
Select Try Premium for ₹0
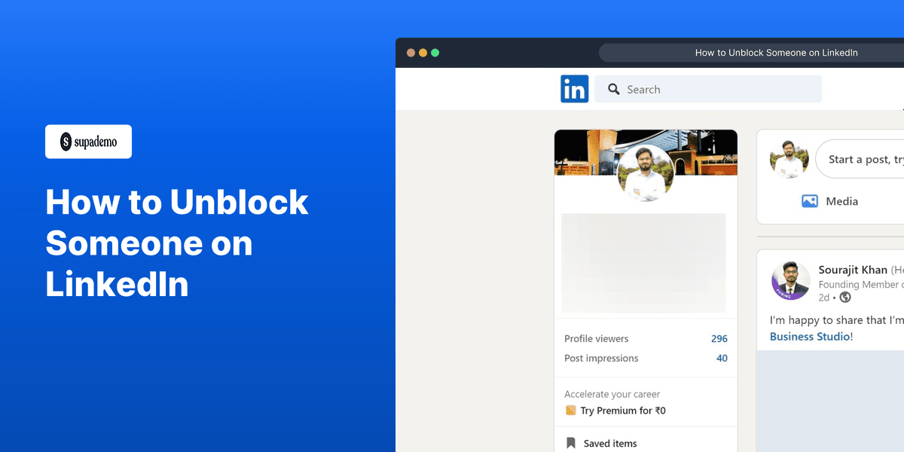click(621, 411)
